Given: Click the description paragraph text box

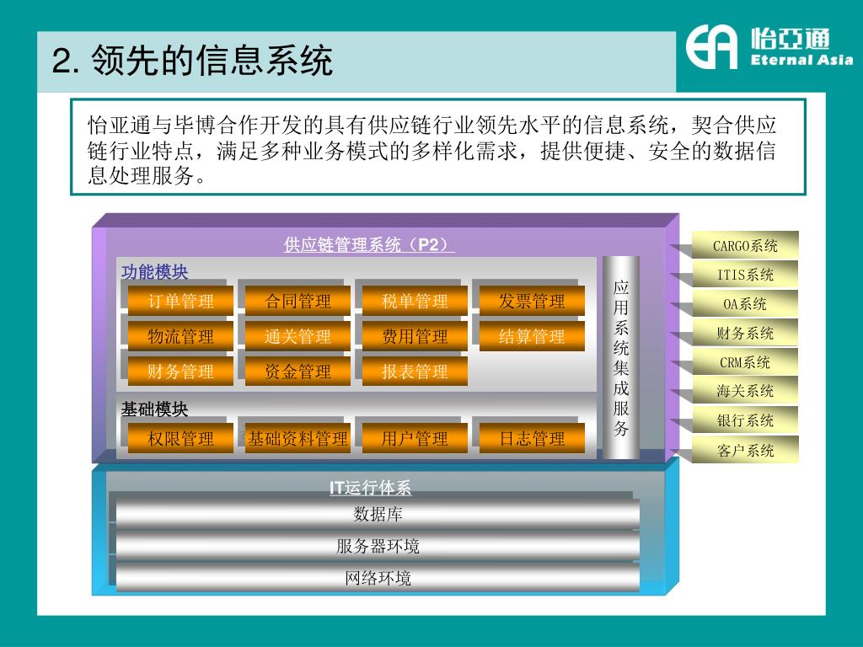Looking at the screenshot, I should tap(438, 147).
